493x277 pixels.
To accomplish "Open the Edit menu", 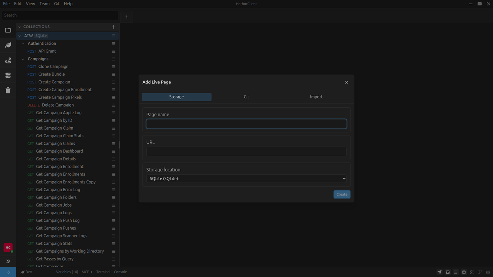I will (x=18, y=3).
